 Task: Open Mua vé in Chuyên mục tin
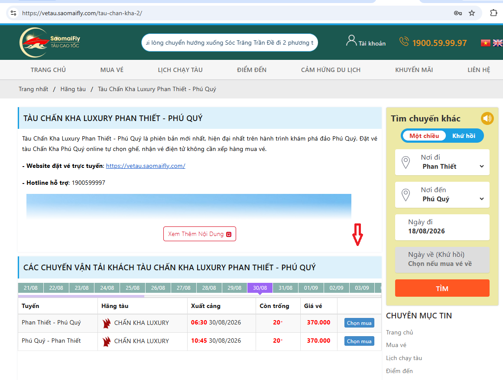coord(396,345)
